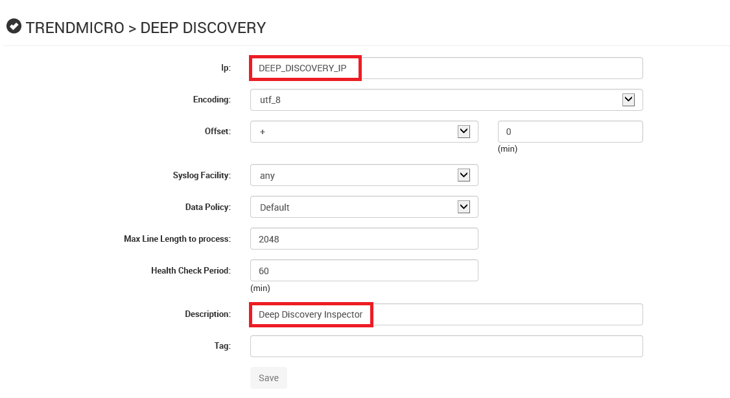The width and height of the screenshot is (730, 398).
Task: Click the Ip input field
Action: point(447,69)
